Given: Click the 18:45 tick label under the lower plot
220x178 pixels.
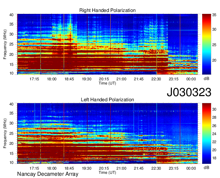Looking at the screenshot, I should pyautogui.click(x=69, y=168).
